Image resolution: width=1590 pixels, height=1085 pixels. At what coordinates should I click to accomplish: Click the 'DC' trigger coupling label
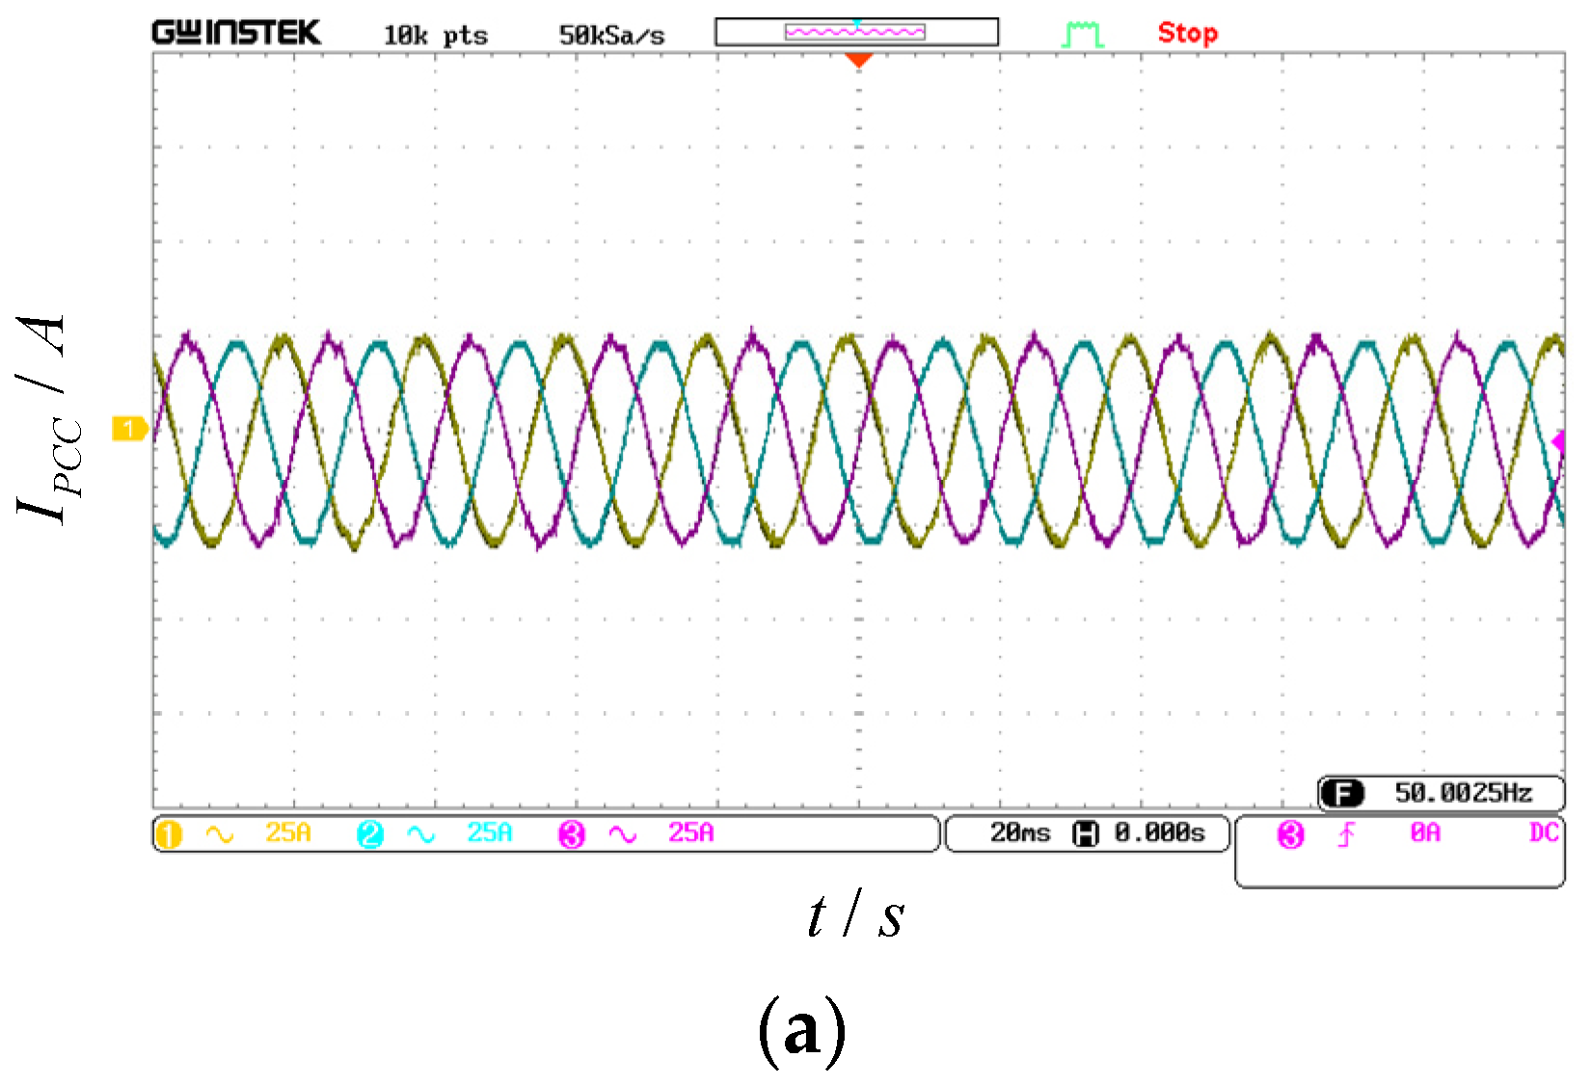pos(1544,833)
